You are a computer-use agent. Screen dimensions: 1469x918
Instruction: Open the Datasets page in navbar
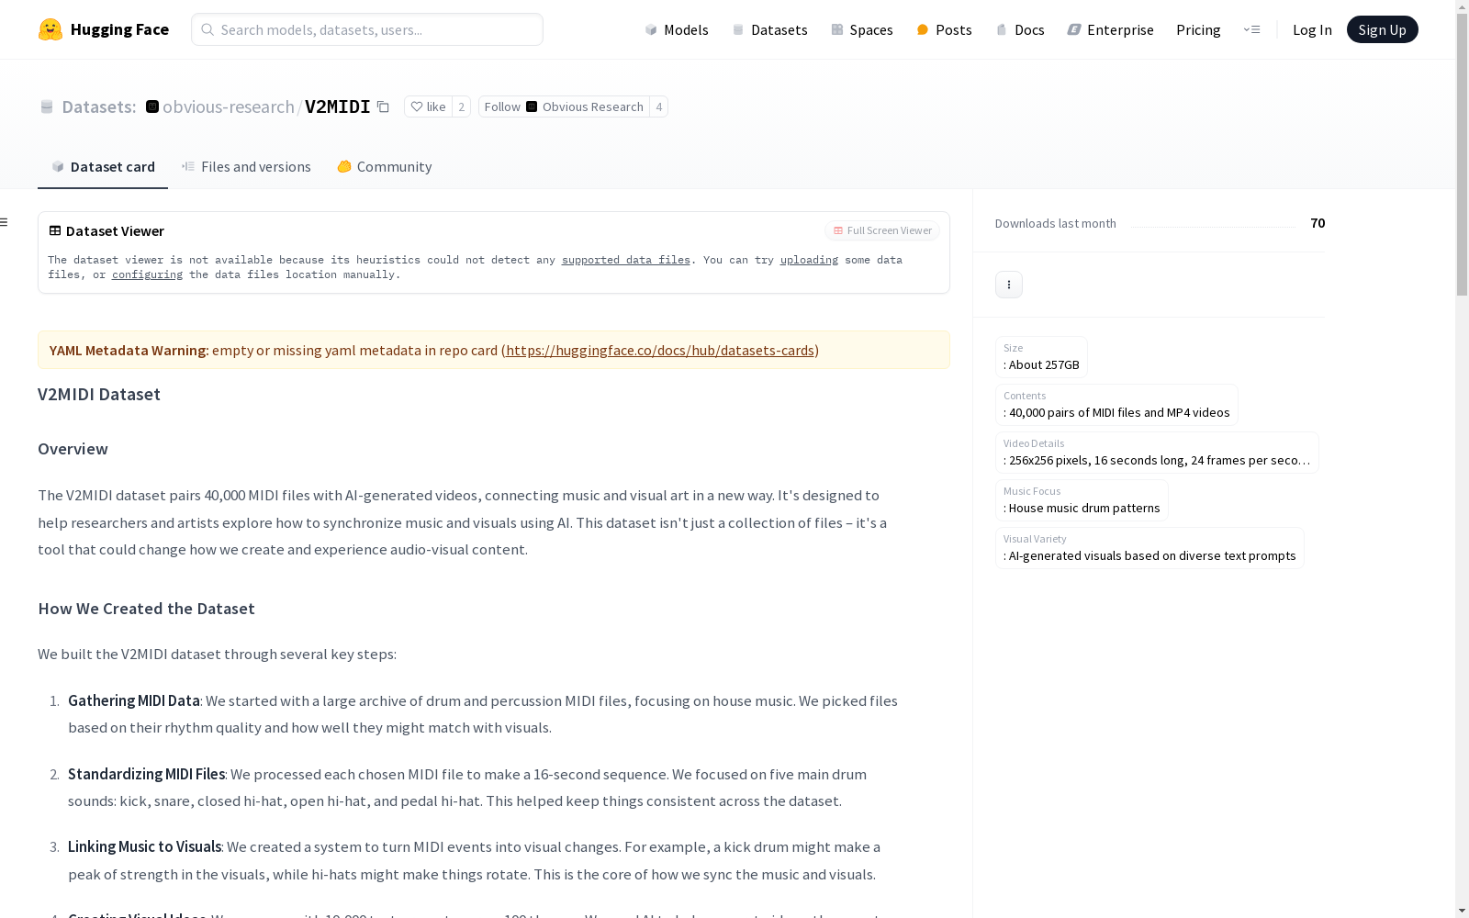point(769,29)
